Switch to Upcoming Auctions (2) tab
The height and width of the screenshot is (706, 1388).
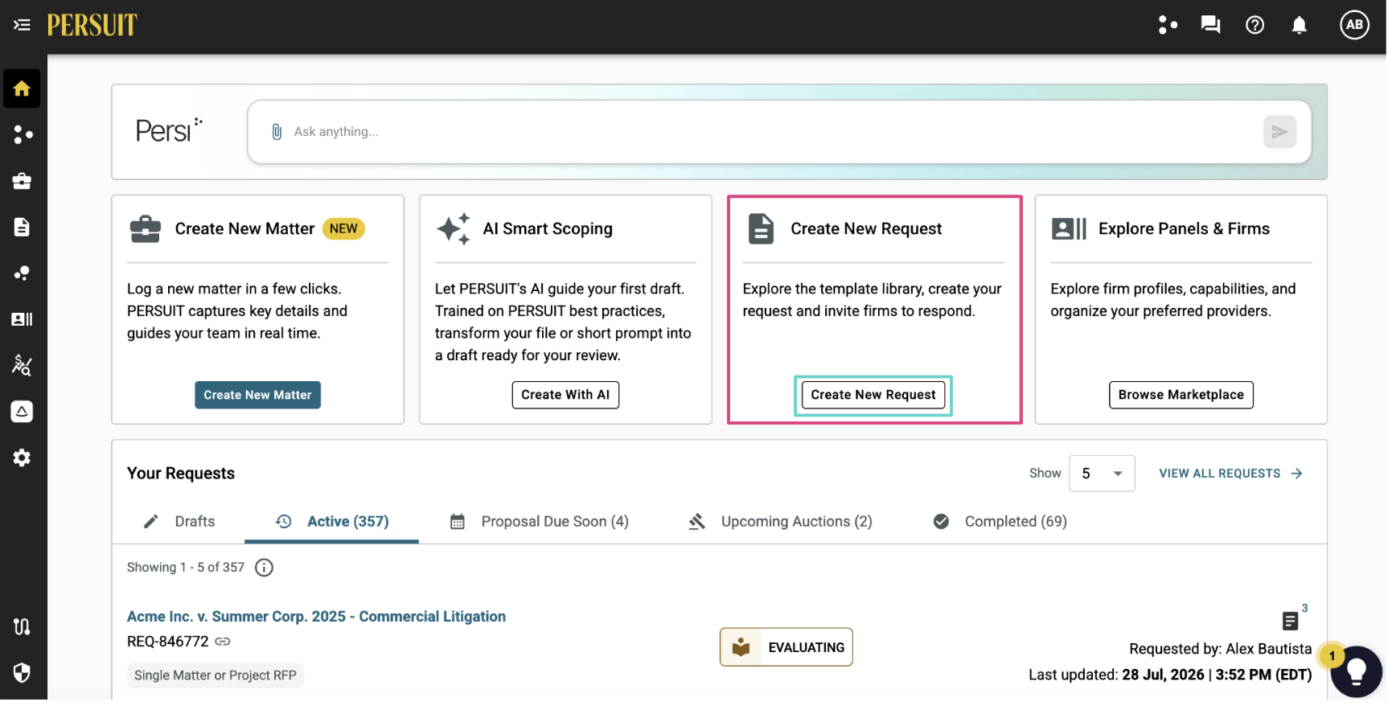point(780,522)
